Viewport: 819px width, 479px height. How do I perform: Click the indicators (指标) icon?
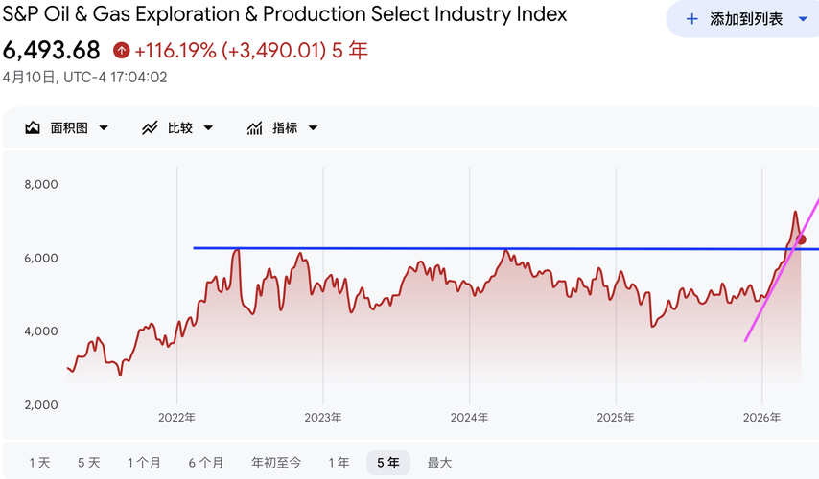255,127
